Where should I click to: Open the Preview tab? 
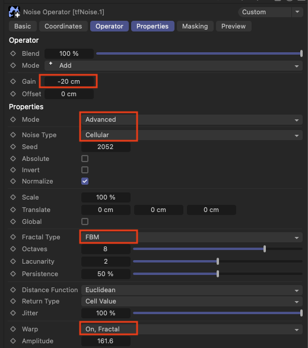tap(233, 26)
